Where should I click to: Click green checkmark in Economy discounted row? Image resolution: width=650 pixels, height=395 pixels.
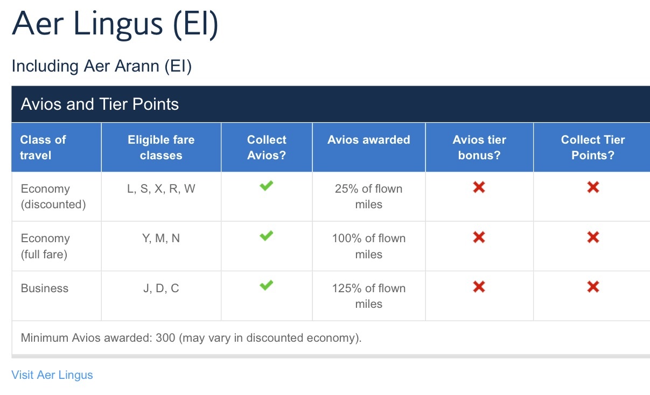coord(266,186)
